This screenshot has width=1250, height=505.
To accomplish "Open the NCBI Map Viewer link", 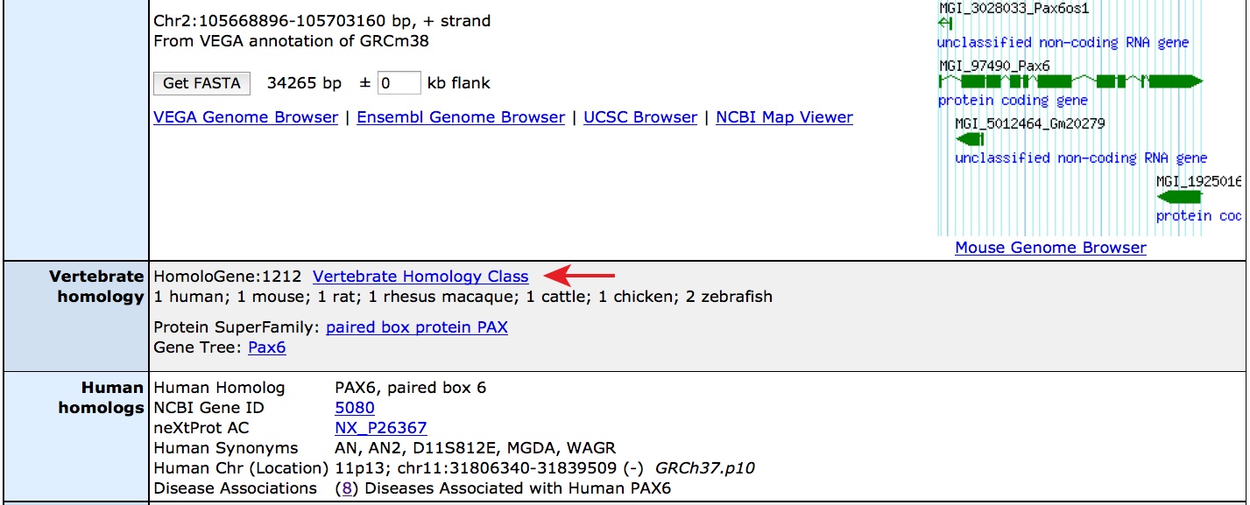I will pos(784,117).
